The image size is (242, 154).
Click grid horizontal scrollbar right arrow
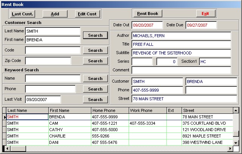coord(230,149)
